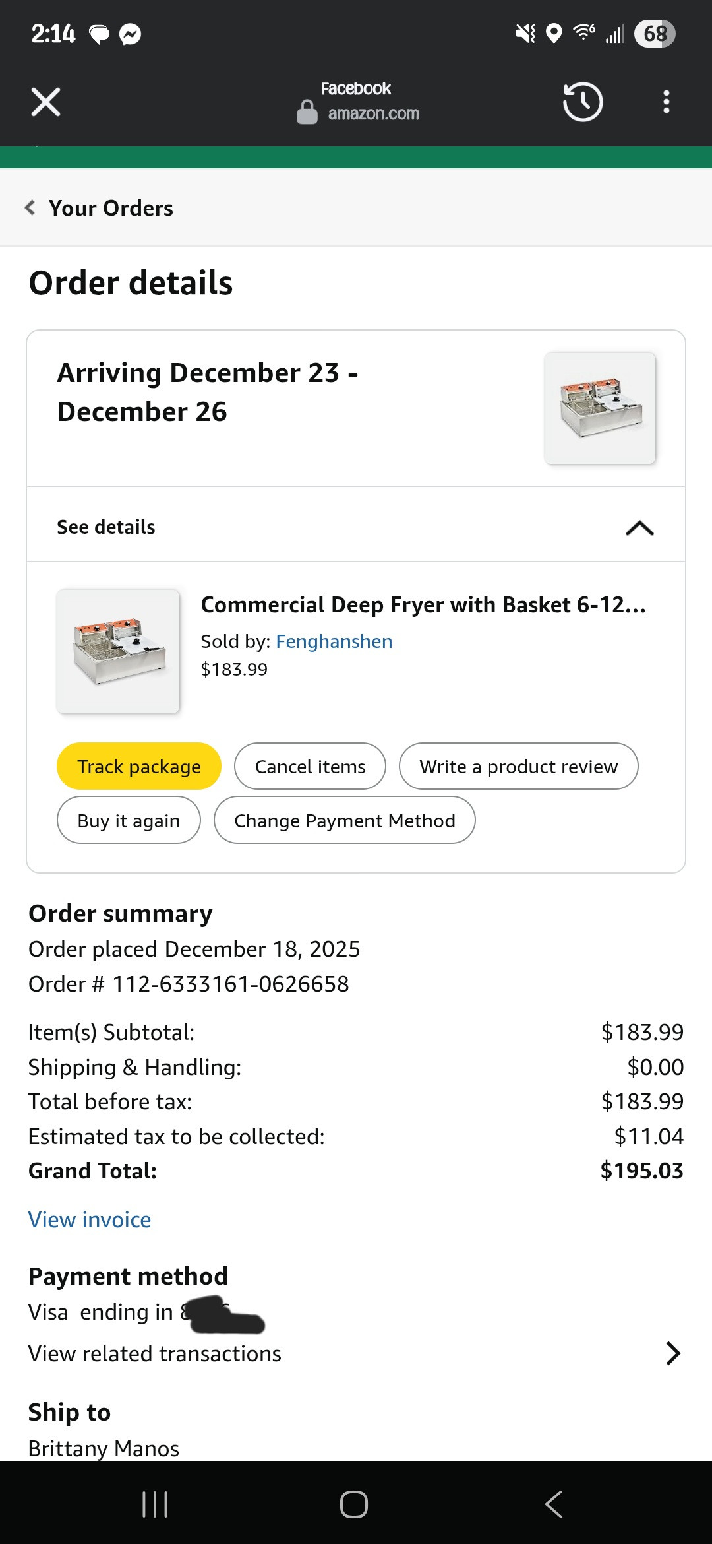Click the Track package button
Screen dimensions: 712x1544
[x=139, y=767]
